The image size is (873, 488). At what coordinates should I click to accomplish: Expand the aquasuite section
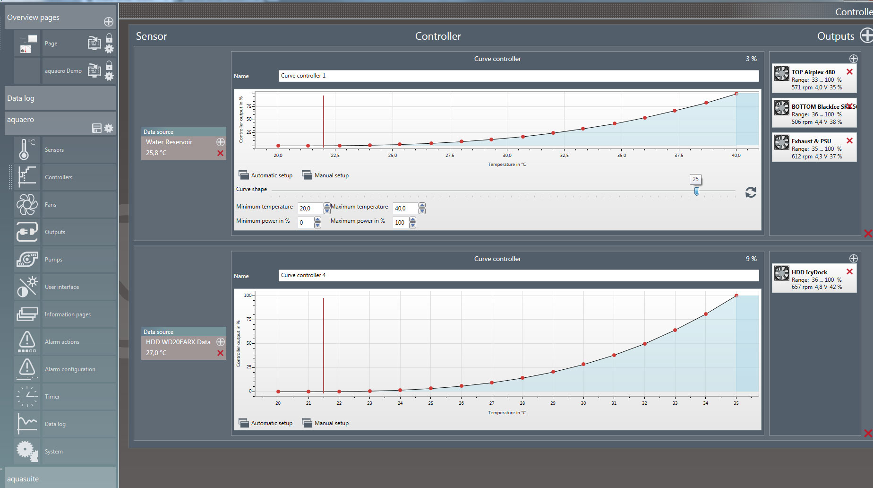(x=60, y=478)
